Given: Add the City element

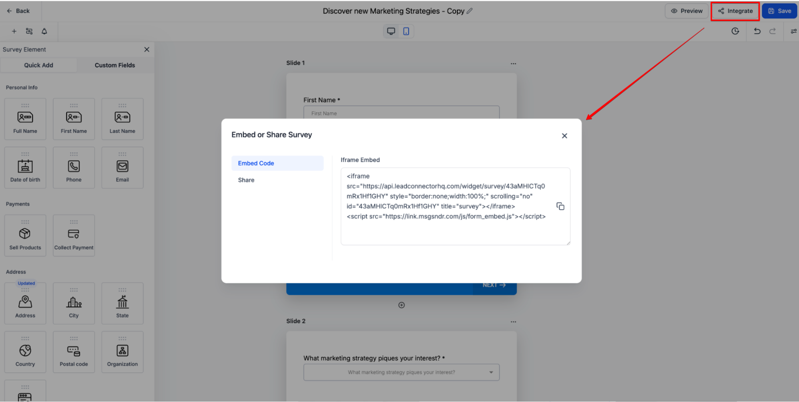Looking at the screenshot, I should click(x=74, y=304).
